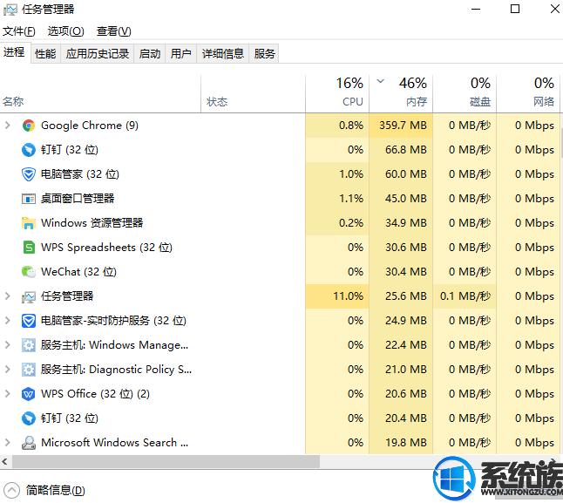Click the 19.8 MB memory cell
The image size is (563, 503).
coord(401,443)
